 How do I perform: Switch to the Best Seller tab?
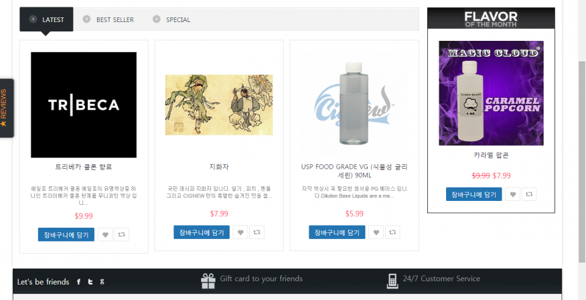108,19
